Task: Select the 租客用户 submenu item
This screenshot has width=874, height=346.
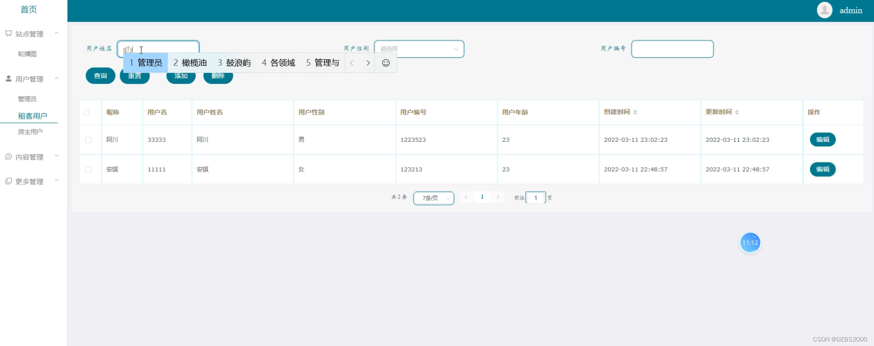Action: 32,116
